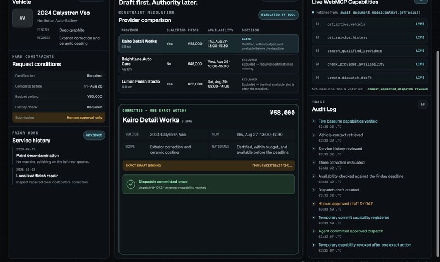The height and width of the screenshot is (262, 440).
Task: Open the create_dispatch_draft tool entry
Action: 370,78
